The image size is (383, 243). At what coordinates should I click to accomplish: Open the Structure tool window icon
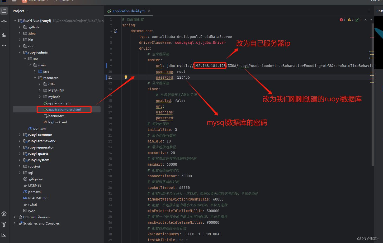4,35
